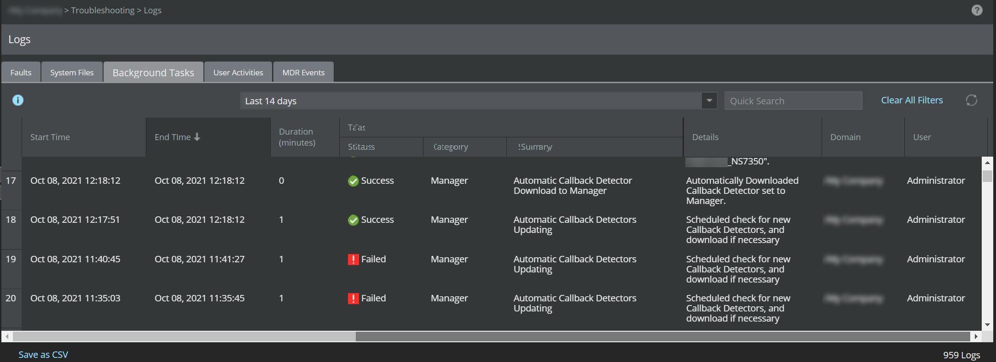This screenshot has height=362, width=996.
Task: Refresh the logs with the reload icon
Action: pyautogui.click(x=971, y=100)
